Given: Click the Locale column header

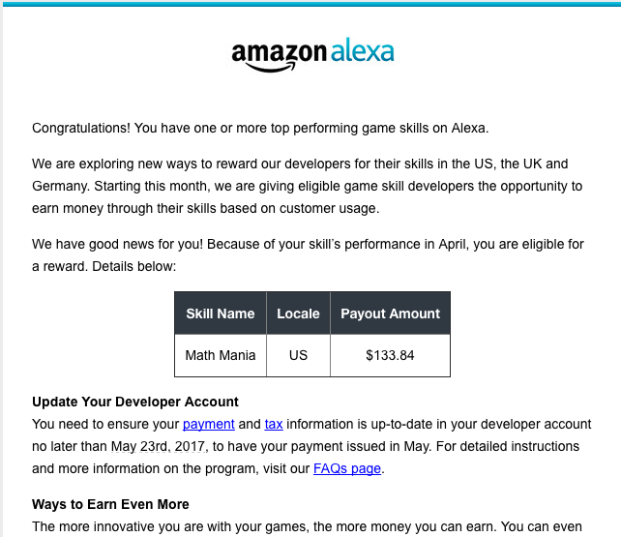Looking at the screenshot, I should coord(298,313).
